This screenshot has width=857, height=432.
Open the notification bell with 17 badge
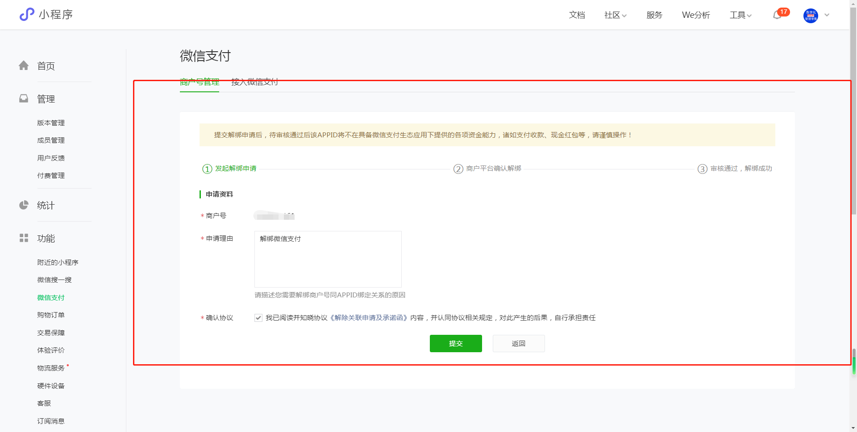point(777,15)
